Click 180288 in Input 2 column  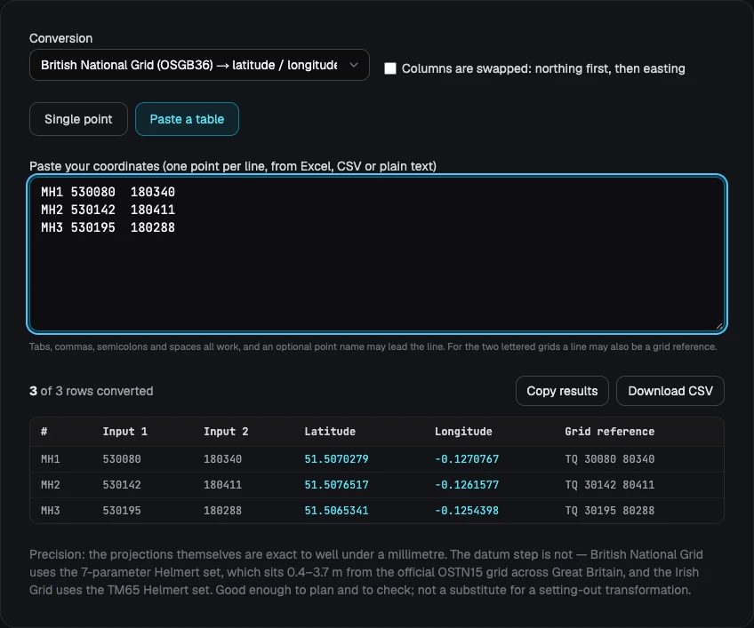pos(222,510)
